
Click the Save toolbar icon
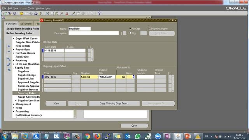pyautogui.click(x=21, y=14)
